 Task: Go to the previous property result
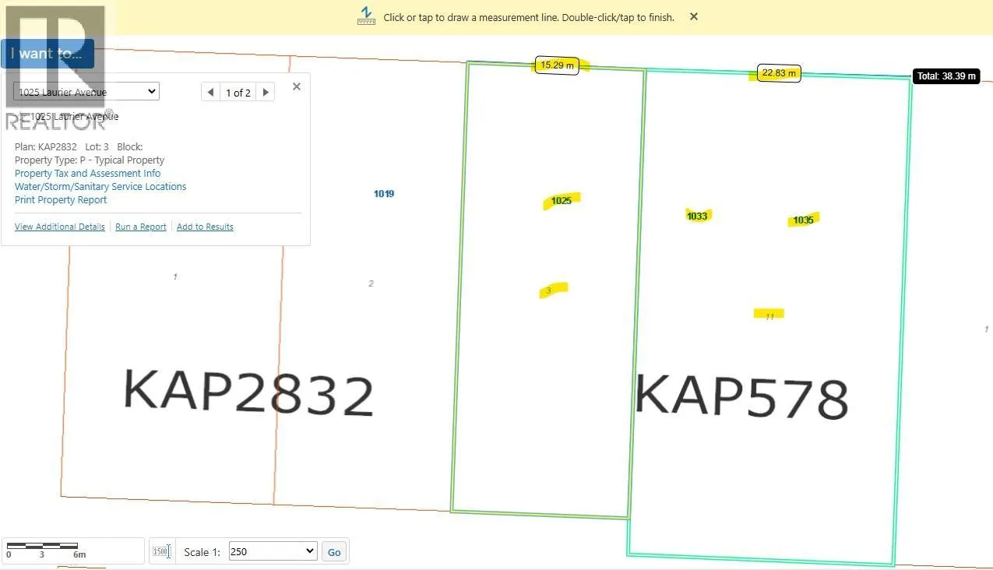[x=210, y=92]
